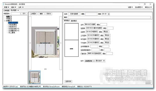Focus the 快速查找 search box
This screenshot has height=91, width=156.
click(16, 14)
